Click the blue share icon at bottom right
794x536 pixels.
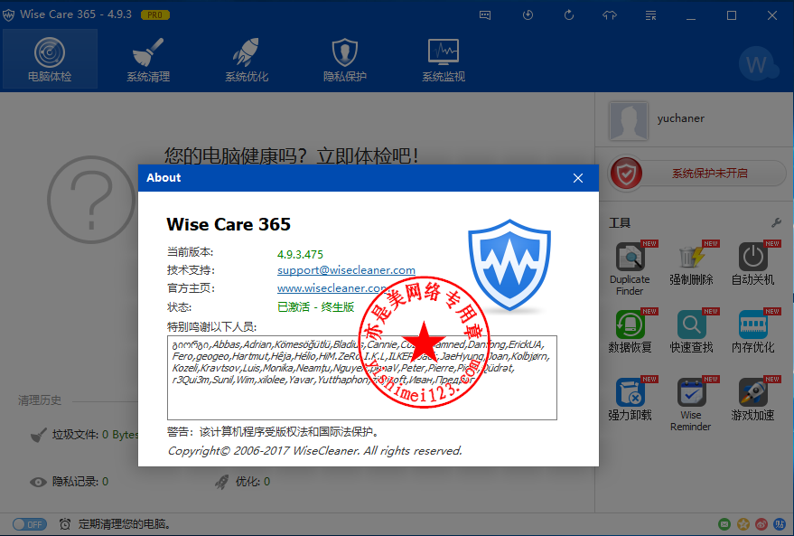780,524
